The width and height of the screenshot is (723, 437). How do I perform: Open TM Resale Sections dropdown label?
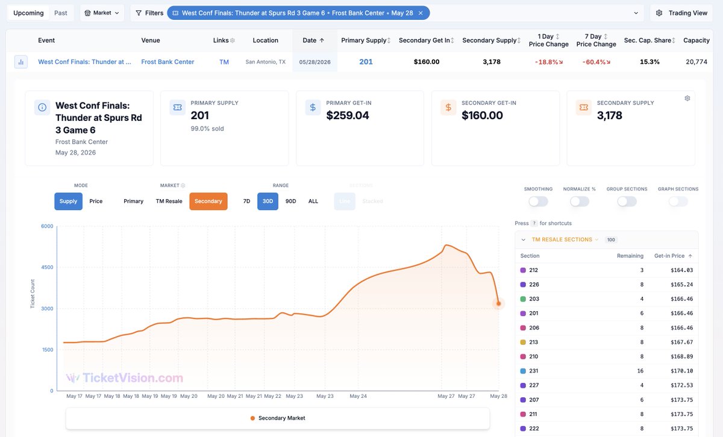click(565, 240)
